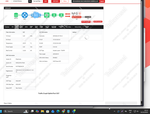
Task: Click the red ONT modem icon
Action: coord(76,17)
